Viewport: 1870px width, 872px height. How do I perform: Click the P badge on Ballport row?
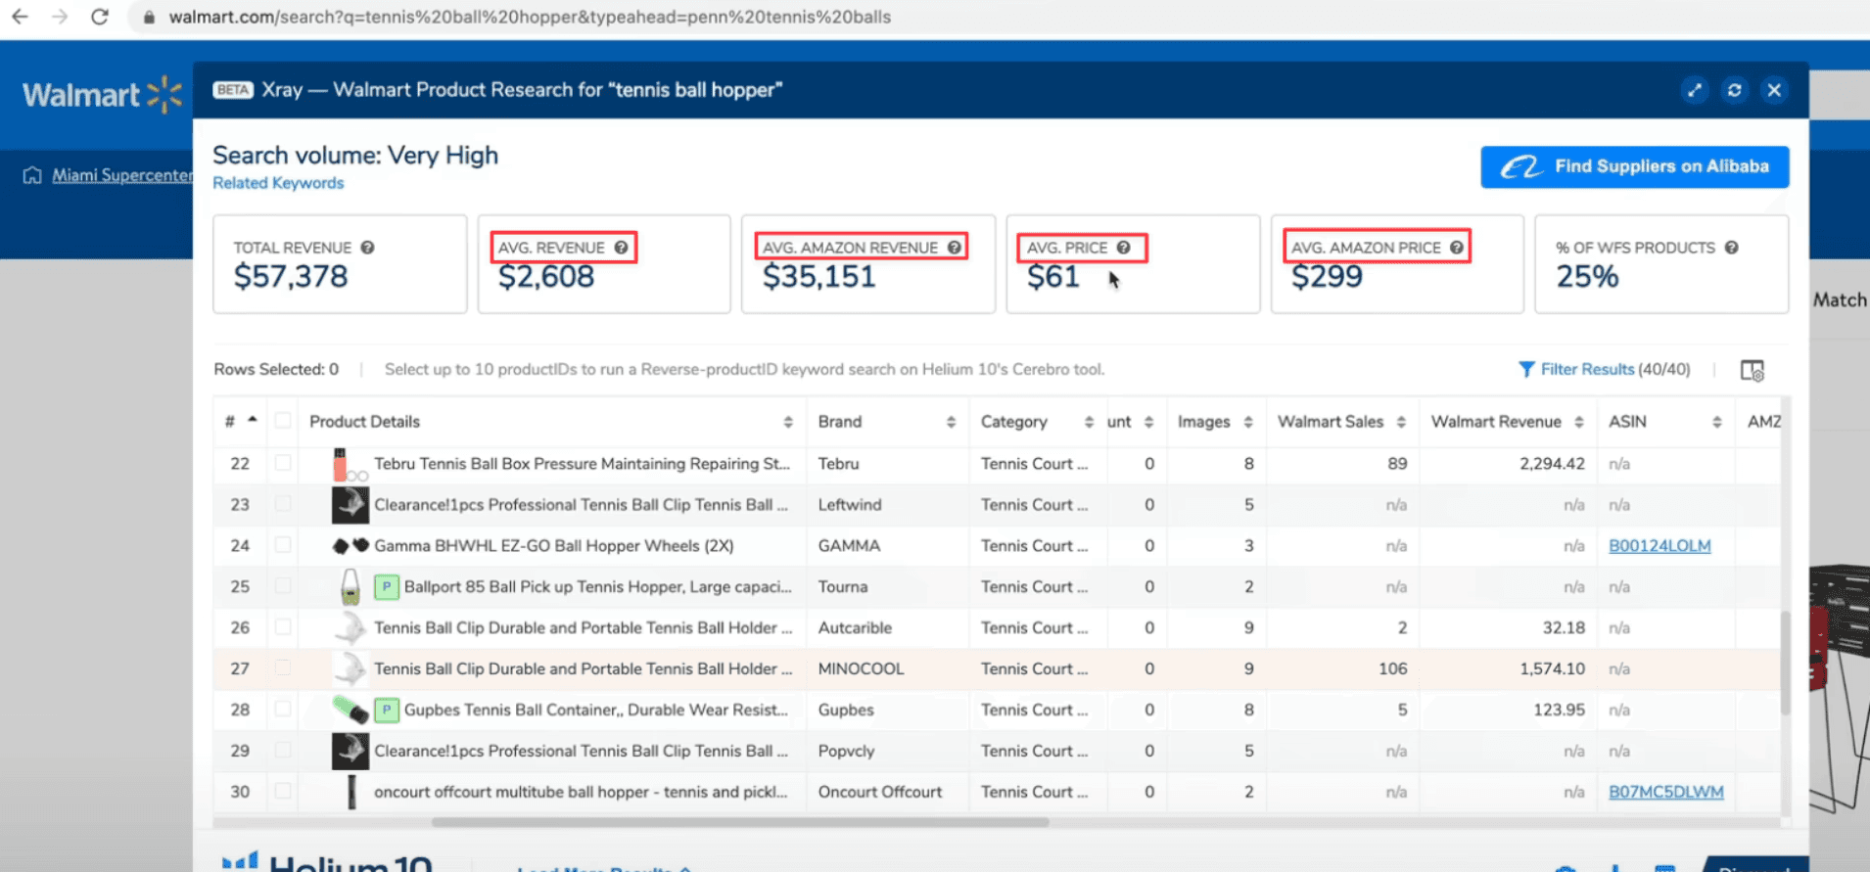click(x=387, y=587)
